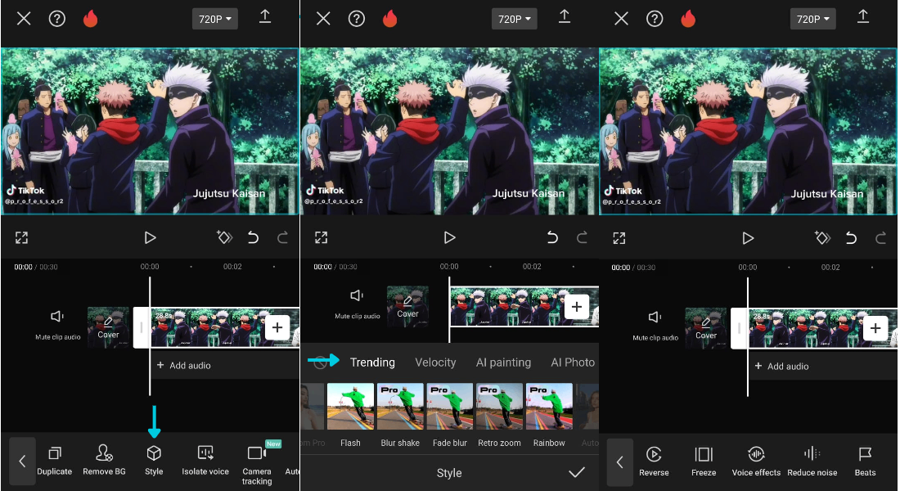
Task: Play the preview in middle screen
Action: tap(449, 238)
